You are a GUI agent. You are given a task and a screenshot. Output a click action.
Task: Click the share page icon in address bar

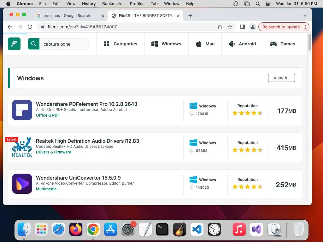(220, 27)
